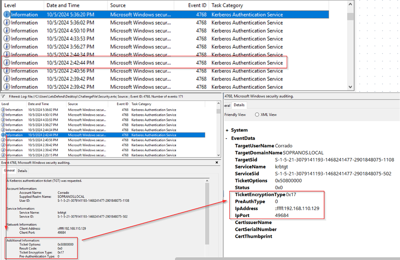Expand the System node in the details view
Screen dimensions: 400x260
[227, 130]
